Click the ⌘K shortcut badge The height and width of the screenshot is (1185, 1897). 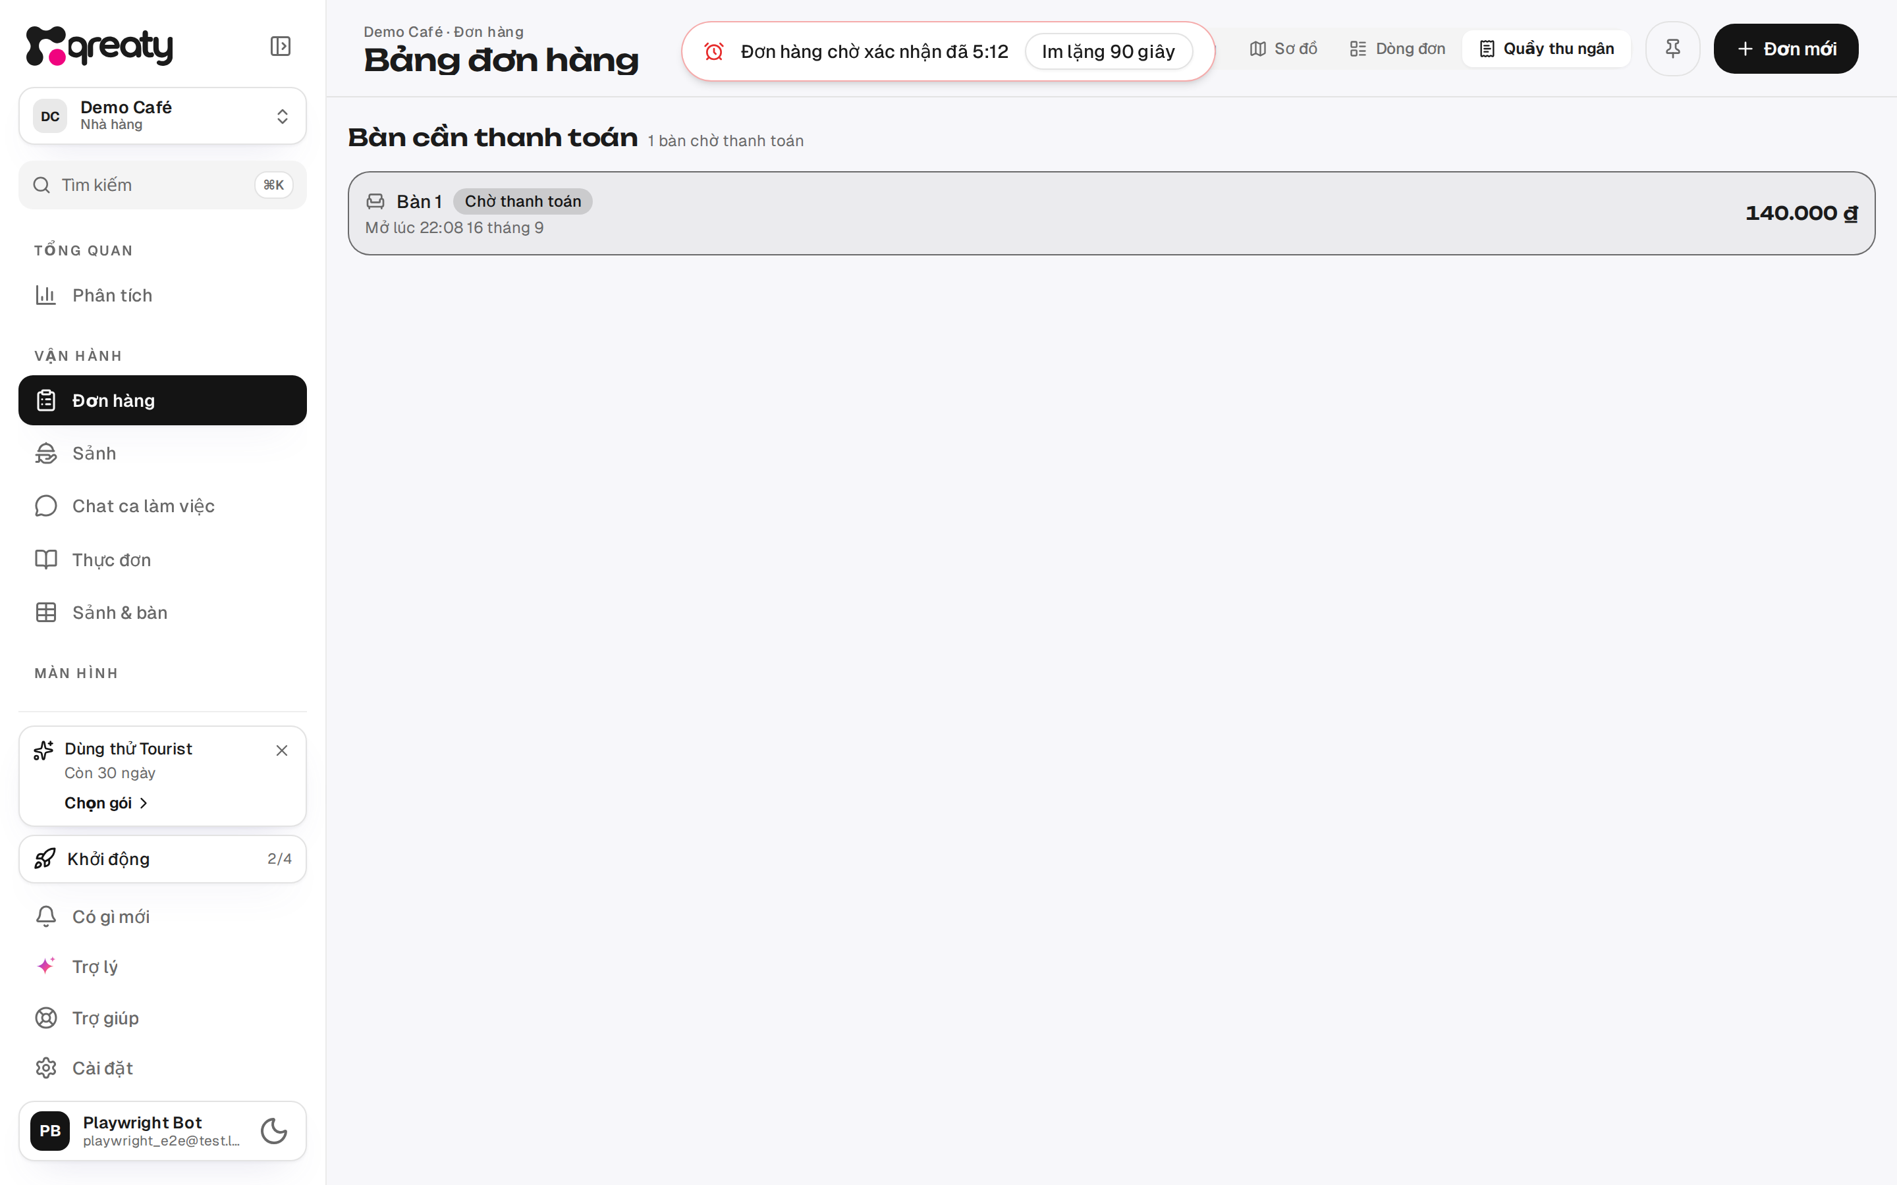tap(273, 185)
